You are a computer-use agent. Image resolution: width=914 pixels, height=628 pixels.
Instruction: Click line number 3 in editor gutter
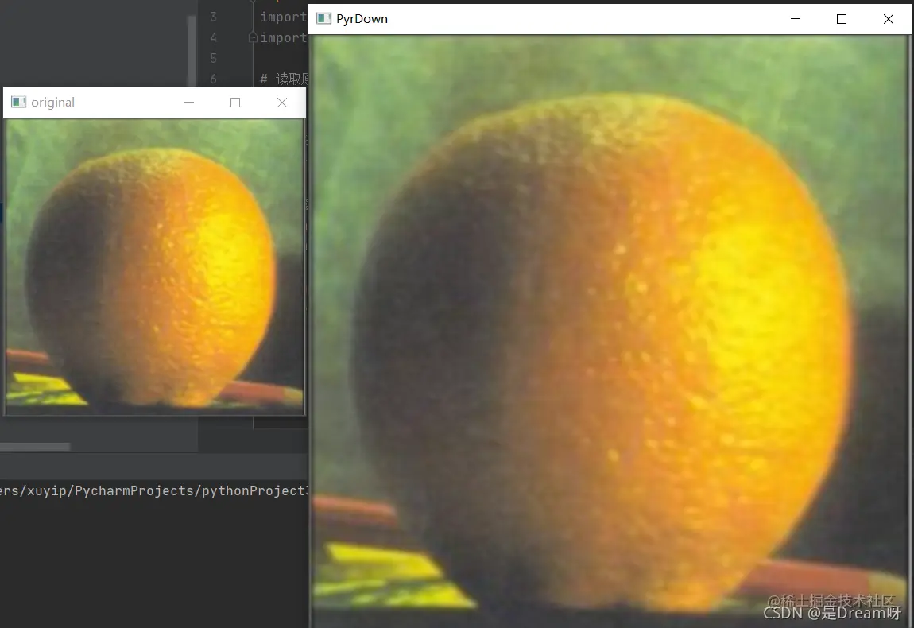(x=213, y=17)
